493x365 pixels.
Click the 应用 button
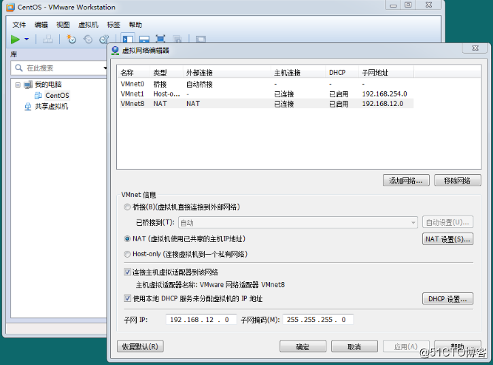(406, 347)
